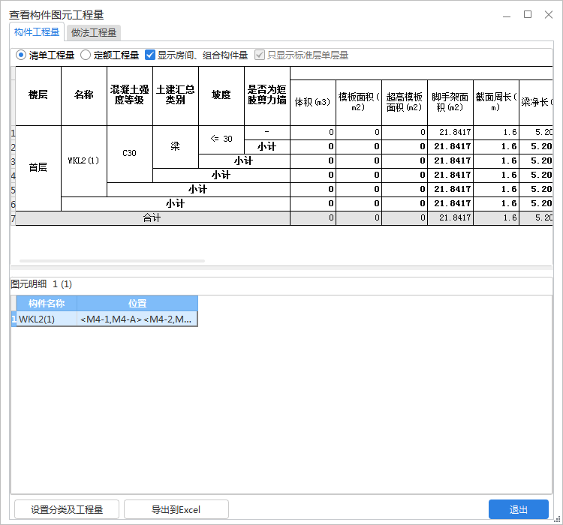The height and width of the screenshot is (525, 563).
Task: Click the 混凝土强度等级 column header
Action: tap(130, 96)
